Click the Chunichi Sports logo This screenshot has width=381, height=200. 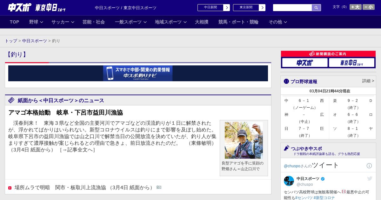tap(20, 8)
